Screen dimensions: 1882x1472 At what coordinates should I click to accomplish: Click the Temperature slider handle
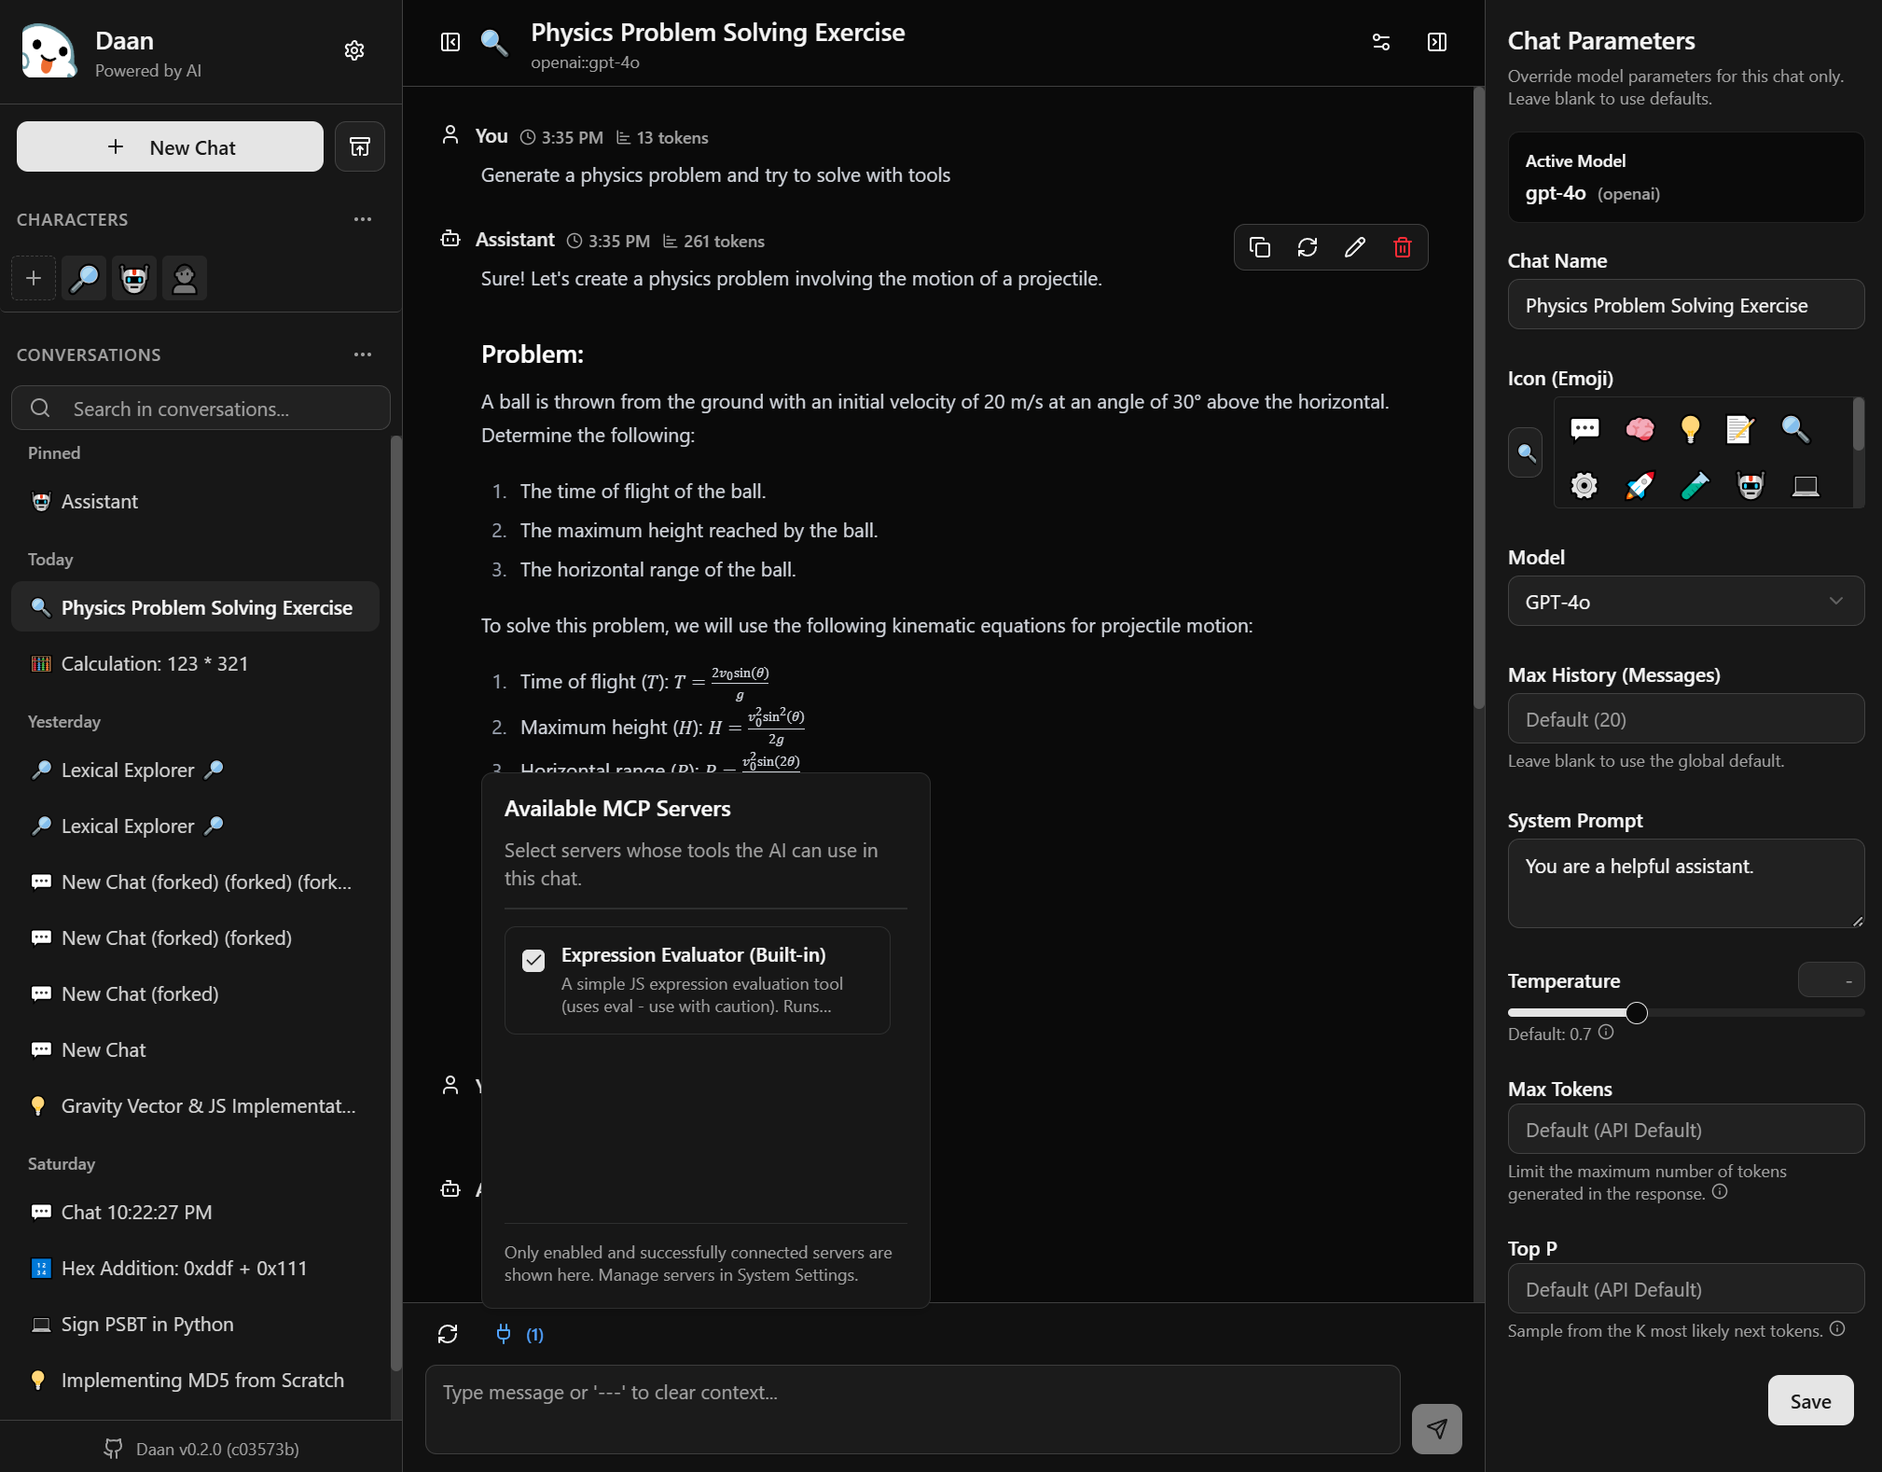click(x=1637, y=1013)
